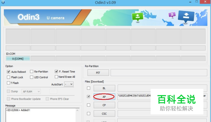This screenshot has width=211, height=122.
Task: Click the CP file button
Action: click(x=104, y=105)
